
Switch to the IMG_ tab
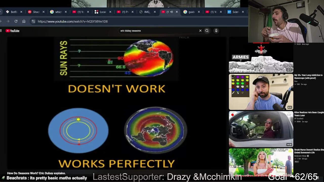(147, 12)
